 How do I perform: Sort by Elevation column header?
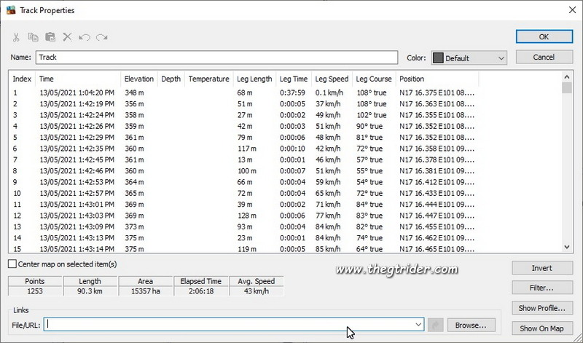pyautogui.click(x=138, y=79)
